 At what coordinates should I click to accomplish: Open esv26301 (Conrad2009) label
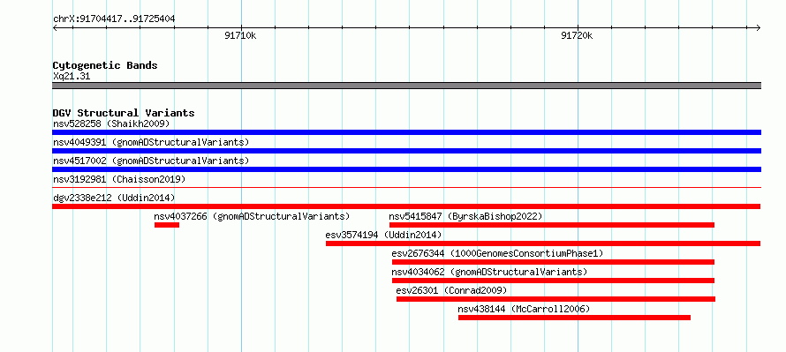[451, 290]
